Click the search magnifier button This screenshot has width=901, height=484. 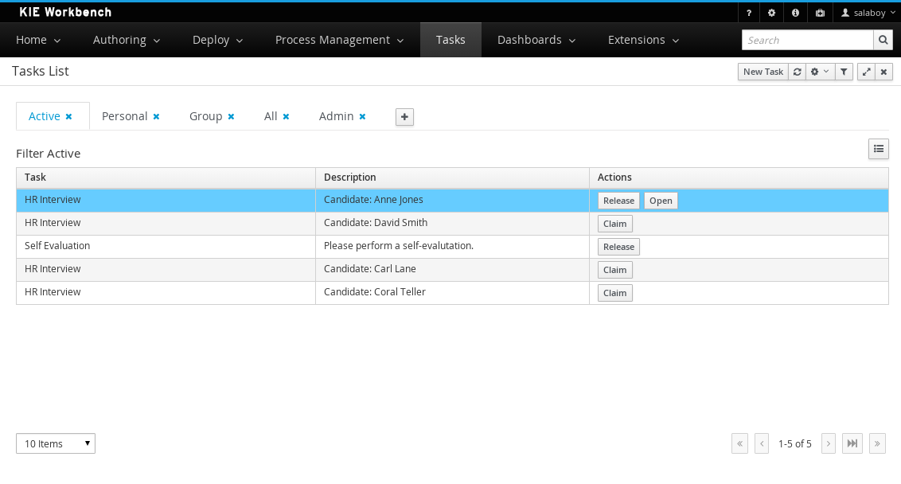click(x=883, y=40)
